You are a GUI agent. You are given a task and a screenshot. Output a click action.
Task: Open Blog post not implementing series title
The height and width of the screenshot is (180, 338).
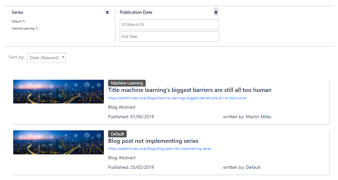(153, 141)
